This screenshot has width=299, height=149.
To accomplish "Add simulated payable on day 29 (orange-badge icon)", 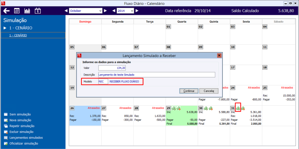I will click(x=179, y=108).
